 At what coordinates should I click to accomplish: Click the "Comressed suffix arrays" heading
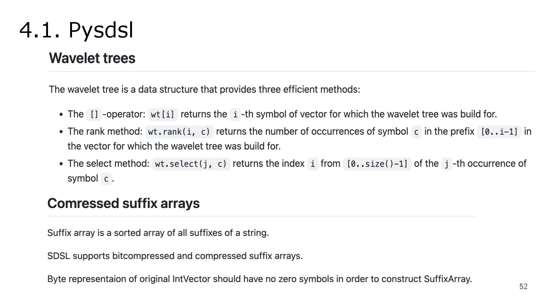123,203
